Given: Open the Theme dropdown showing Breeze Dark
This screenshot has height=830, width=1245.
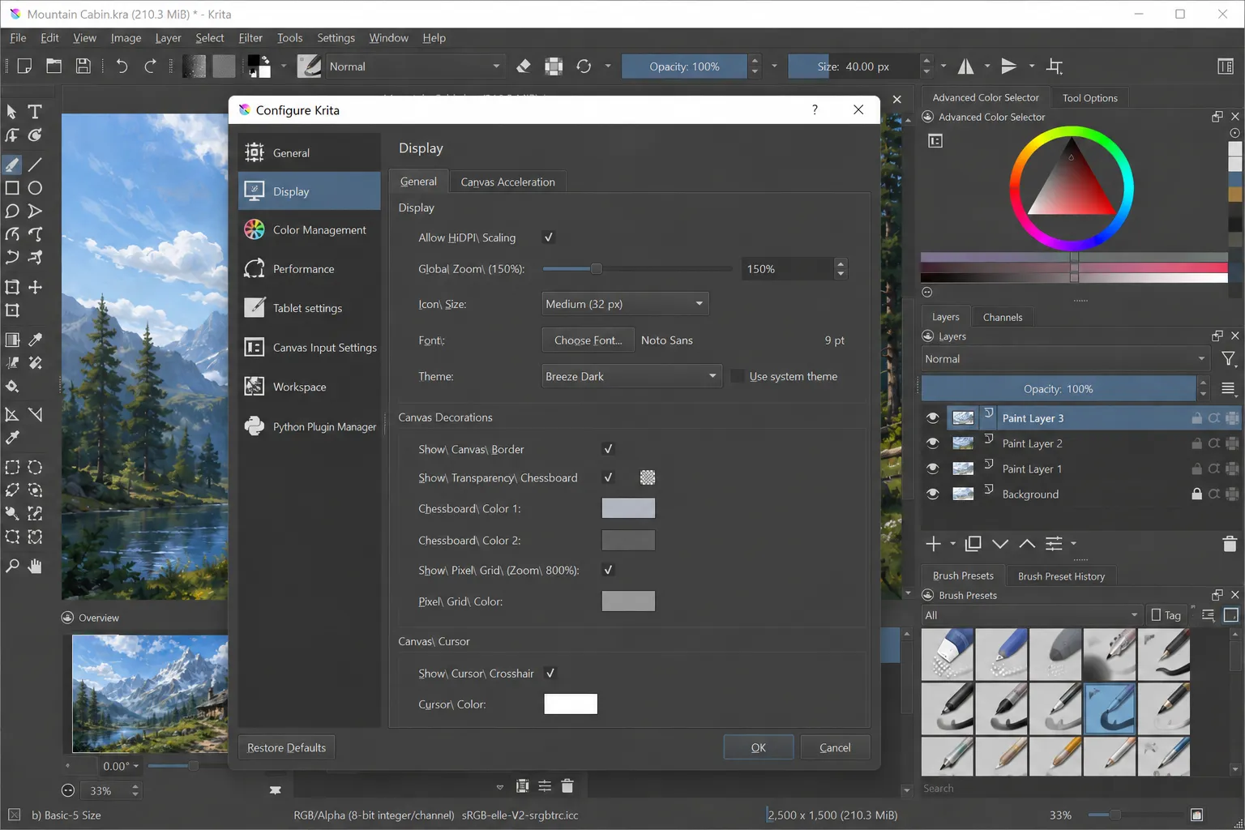Looking at the screenshot, I should (631, 376).
